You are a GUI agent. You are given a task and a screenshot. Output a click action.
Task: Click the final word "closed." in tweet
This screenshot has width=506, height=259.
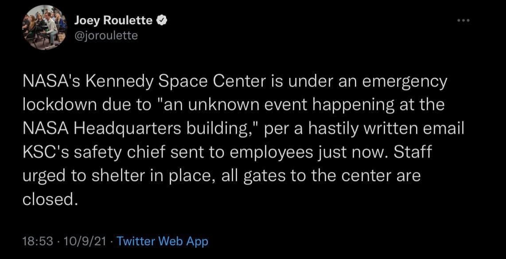(51, 200)
